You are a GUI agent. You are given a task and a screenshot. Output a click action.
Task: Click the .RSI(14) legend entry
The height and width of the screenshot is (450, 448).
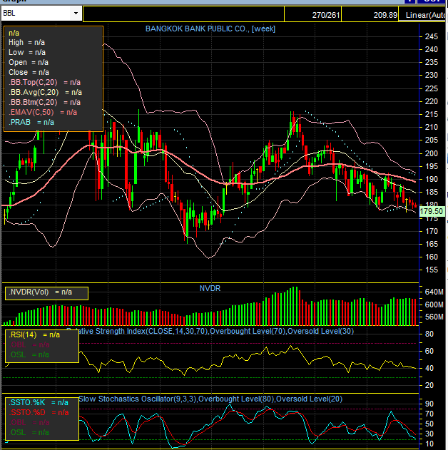point(34,334)
